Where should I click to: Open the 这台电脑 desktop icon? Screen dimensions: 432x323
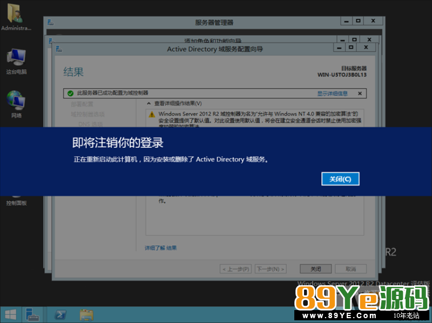point(16,61)
